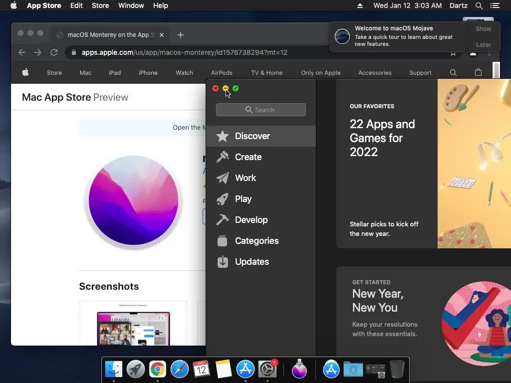Dismiss notification with Later button

[483, 44]
